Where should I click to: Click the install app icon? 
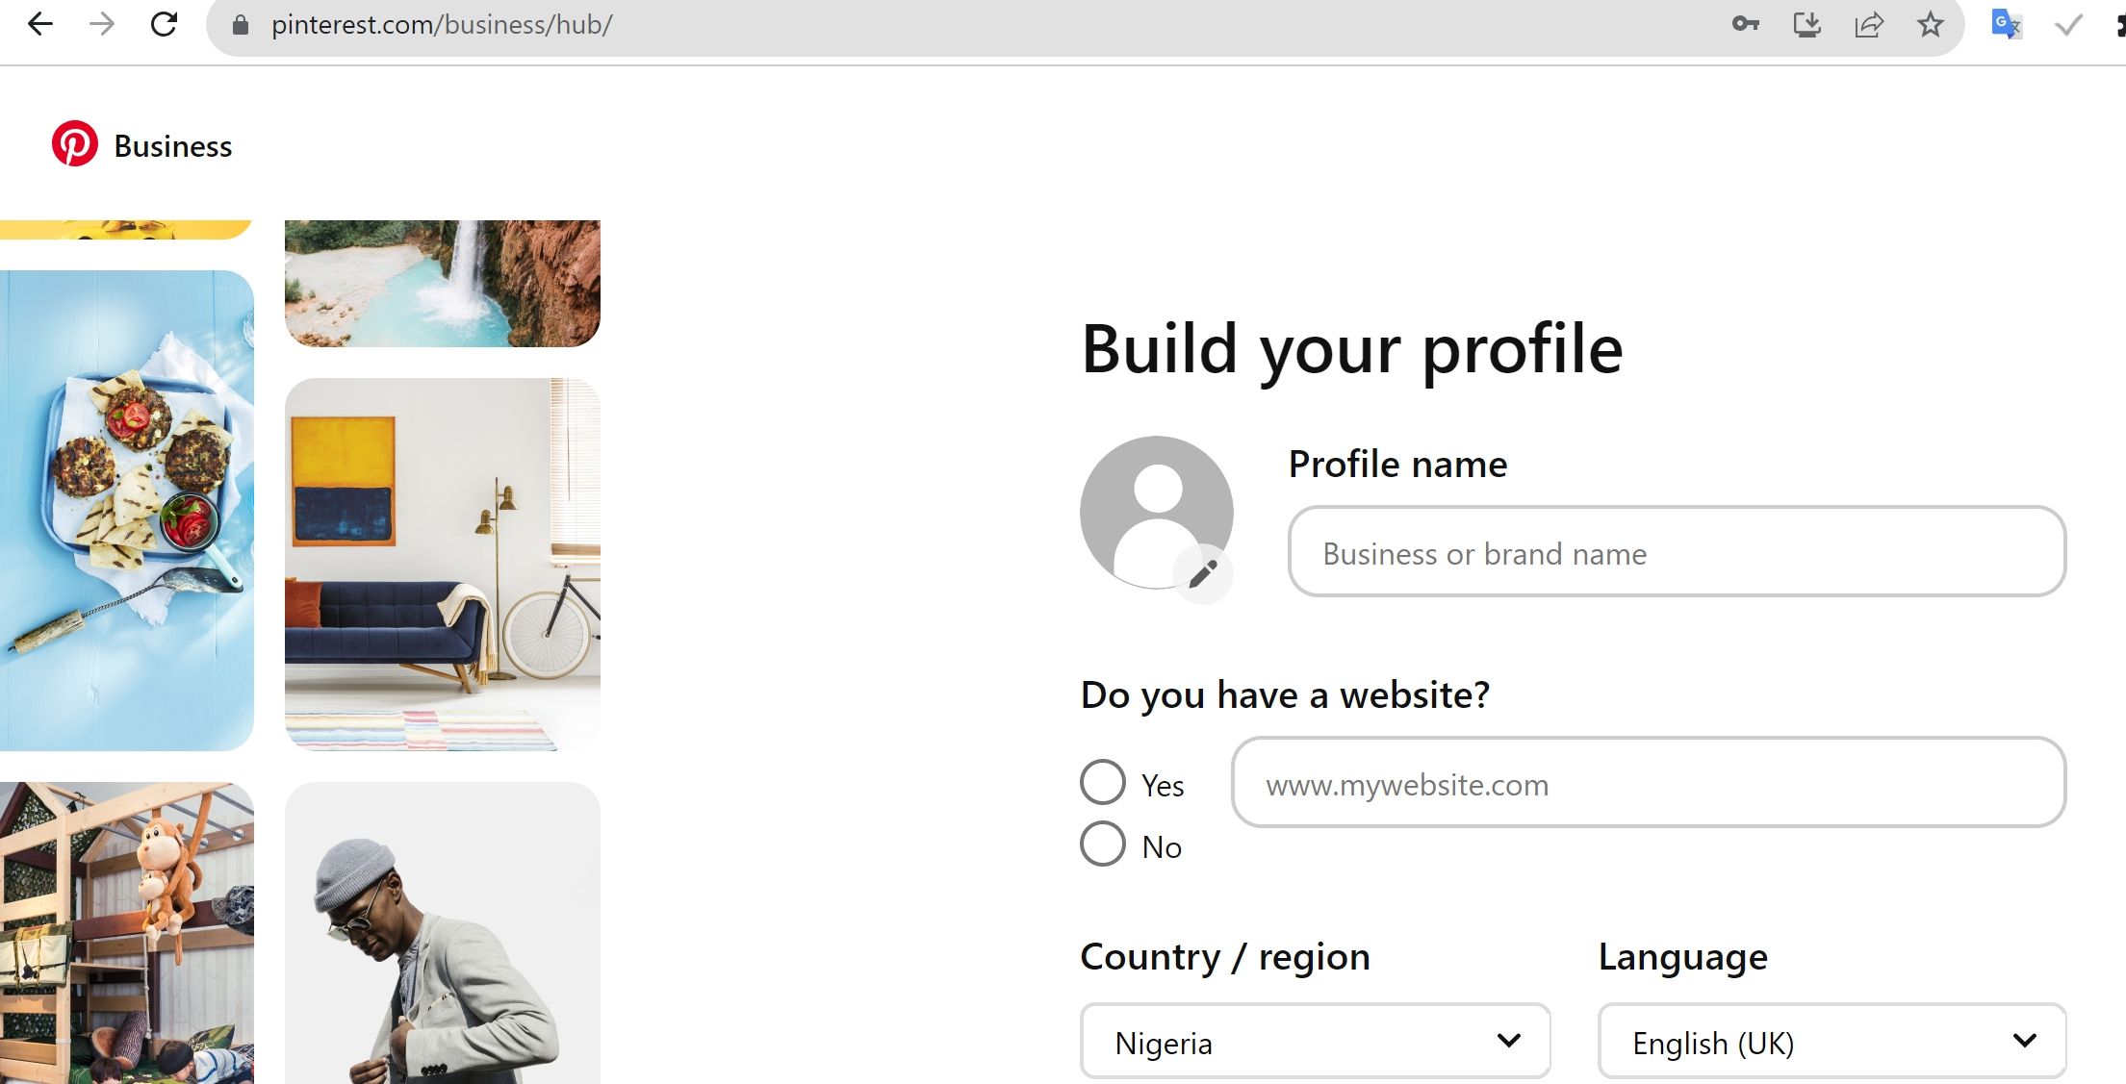(1806, 24)
